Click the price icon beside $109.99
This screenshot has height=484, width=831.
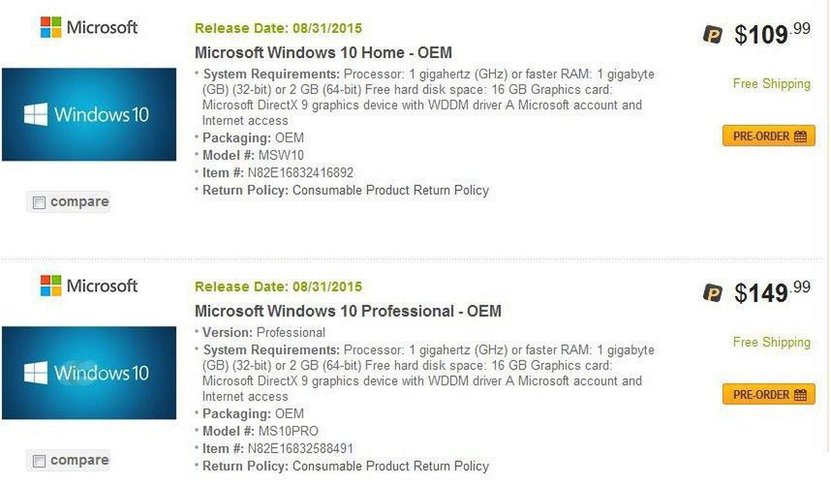click(713, 35)
